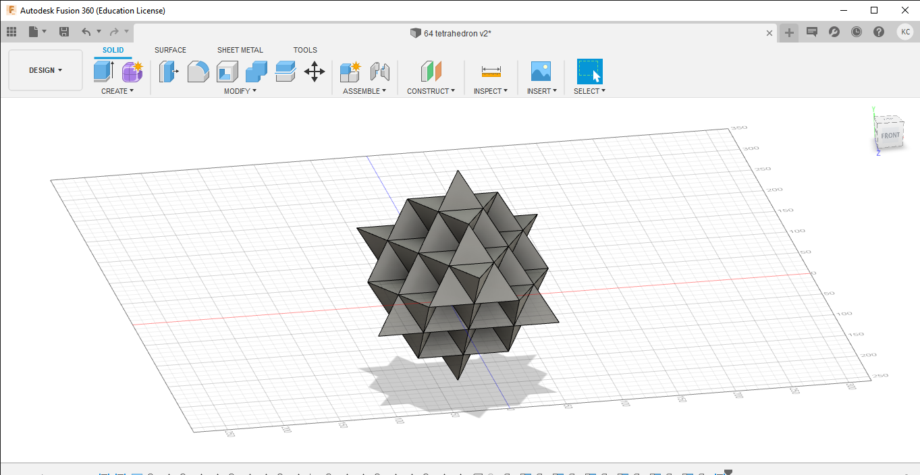Screen dimensions: 920x475
Task: Activate the Move/Copy tool
Action: [x=314, y=71]
